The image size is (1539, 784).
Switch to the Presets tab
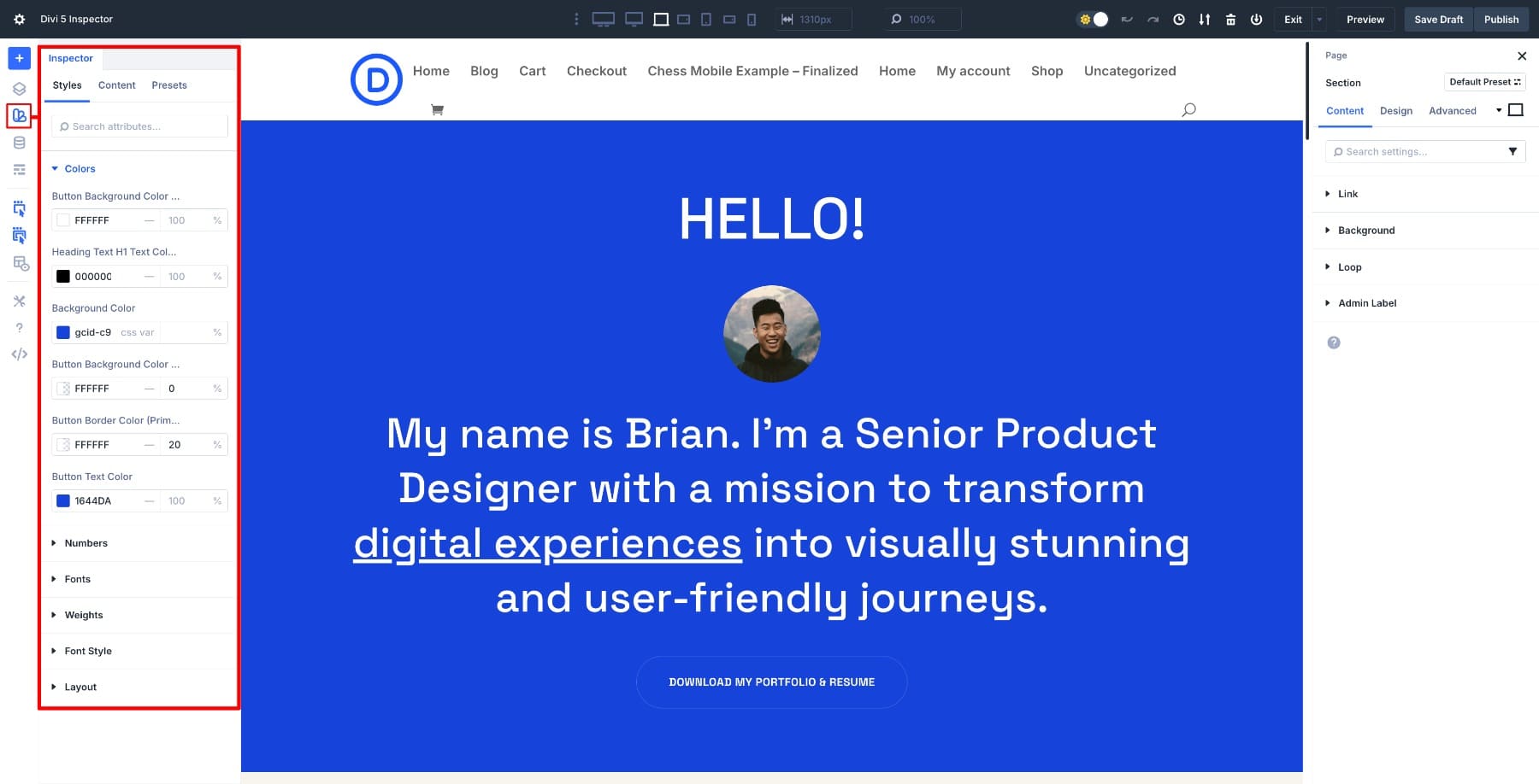coord(169,85)
